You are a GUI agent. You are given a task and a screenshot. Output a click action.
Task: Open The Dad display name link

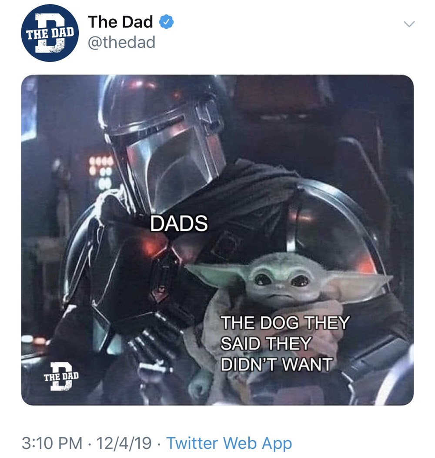point(120,22)
